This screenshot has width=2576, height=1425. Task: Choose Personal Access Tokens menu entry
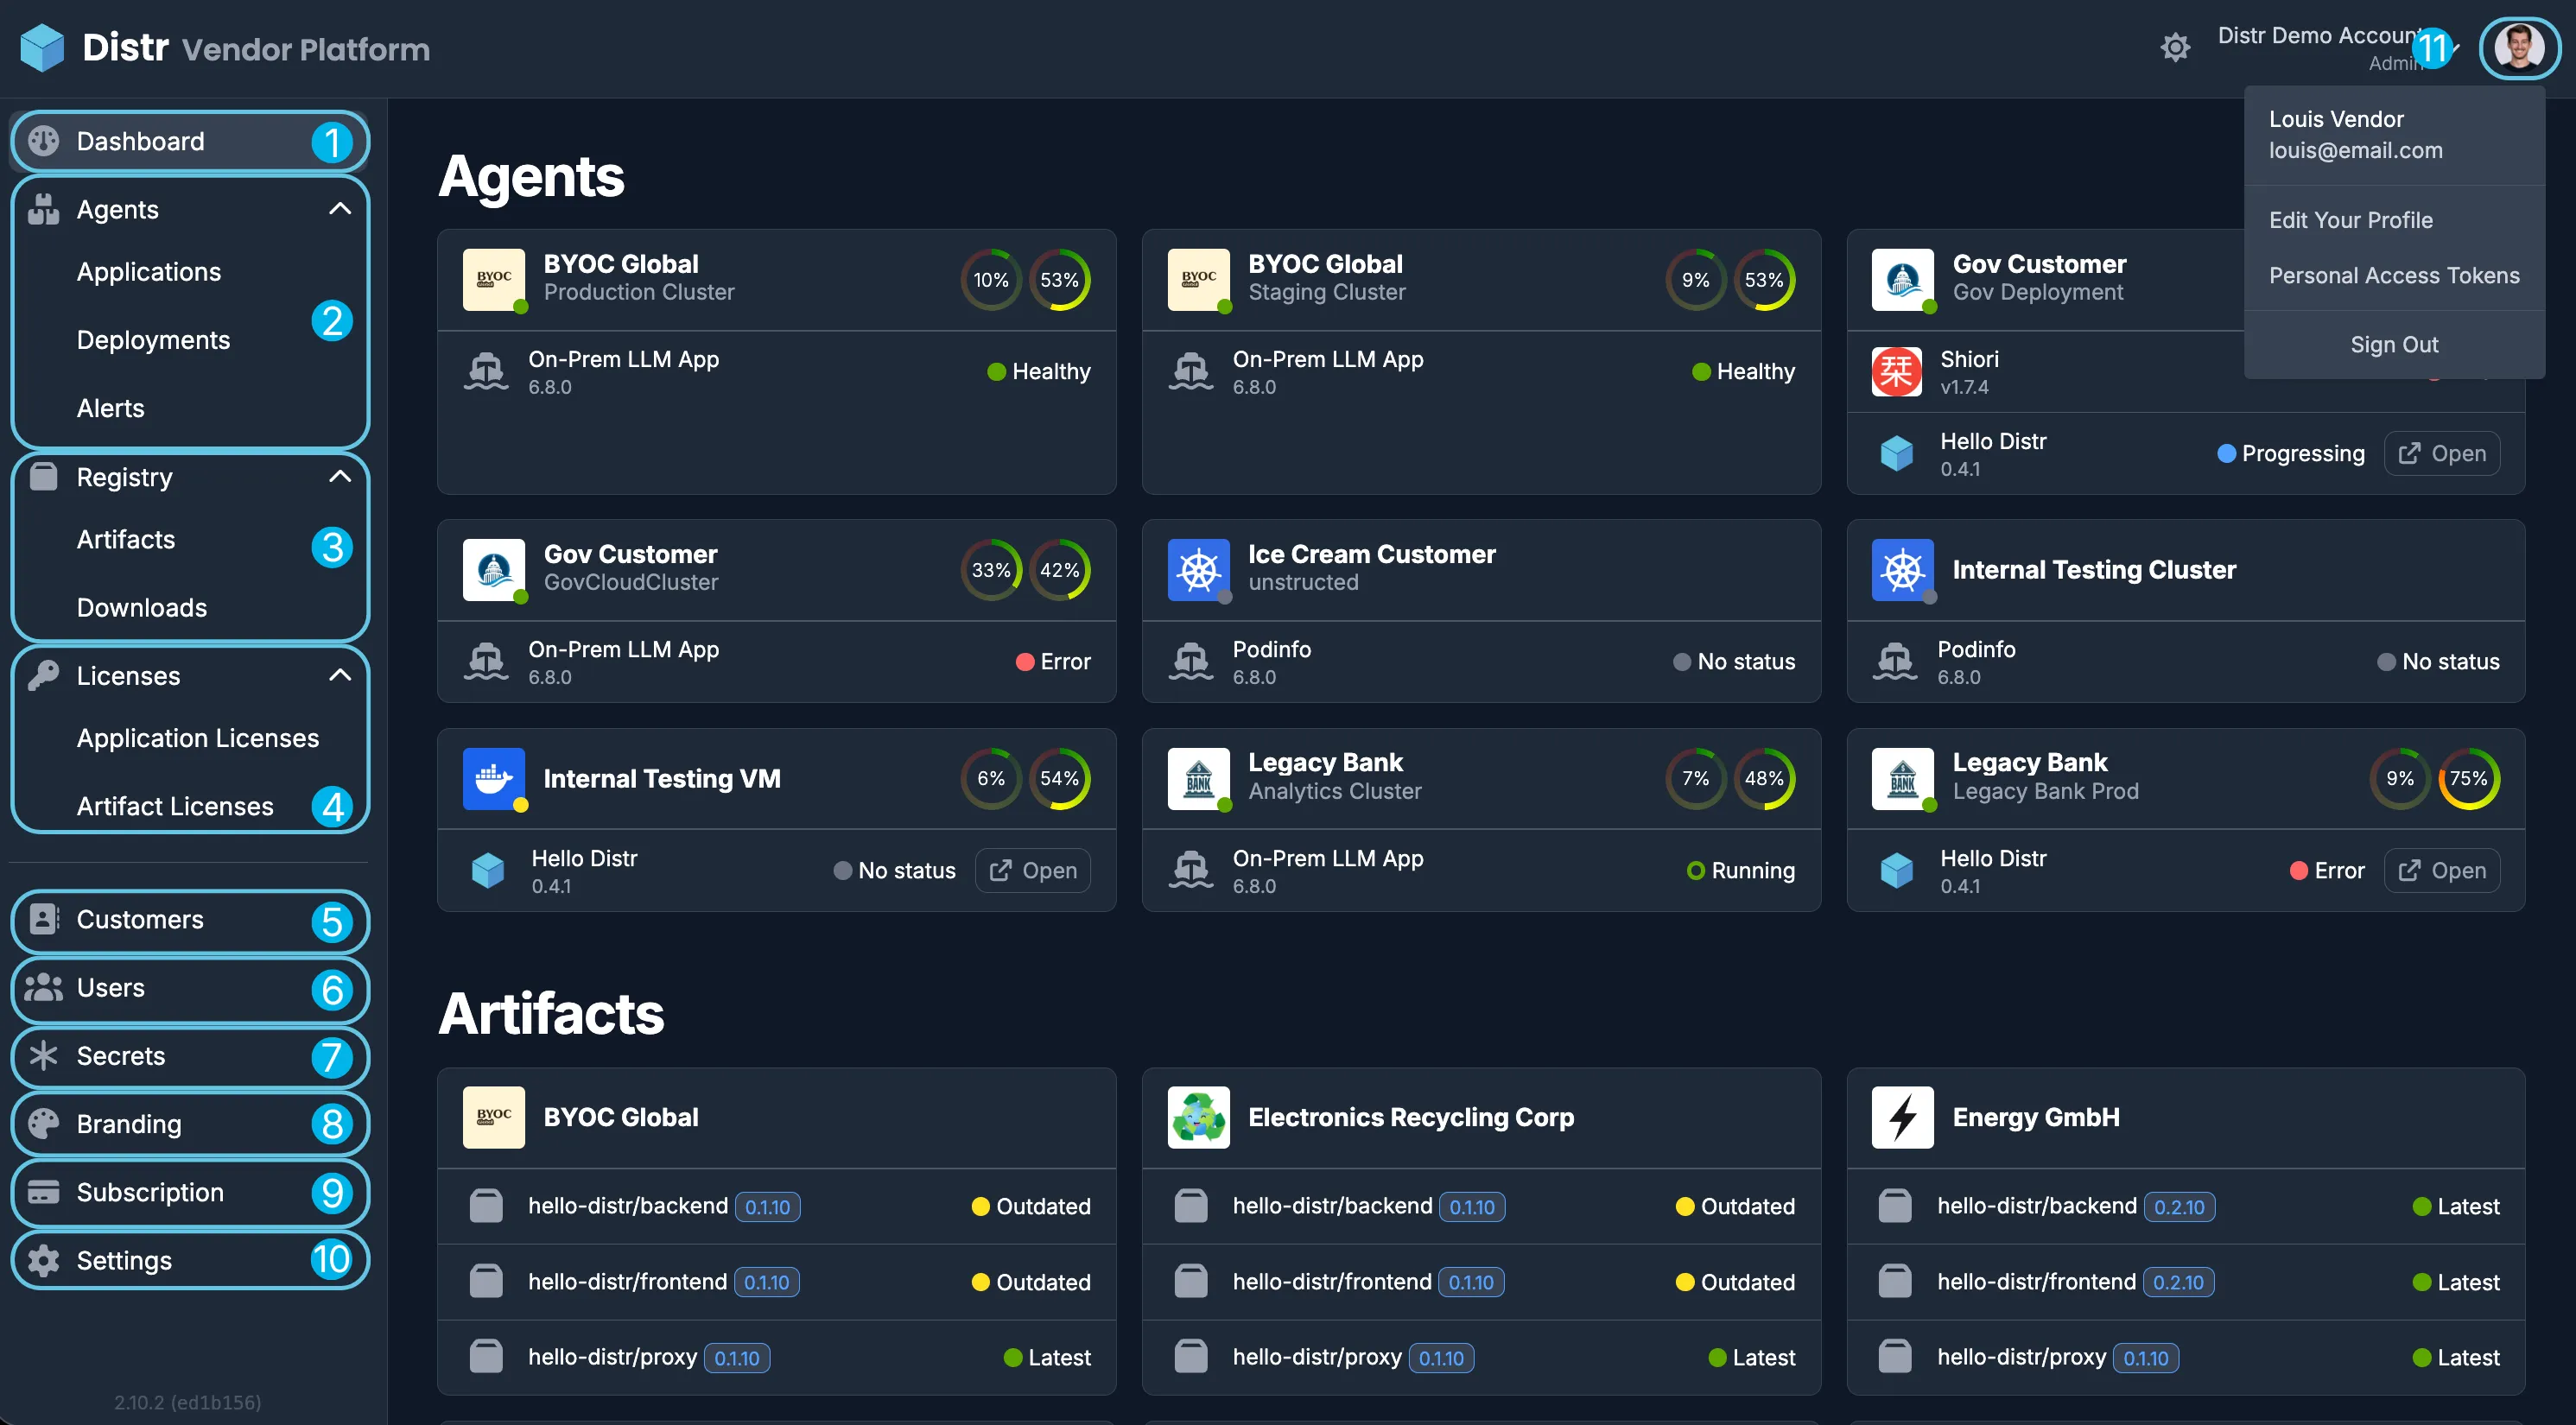pyautogui.click(x=2394, y=275)
